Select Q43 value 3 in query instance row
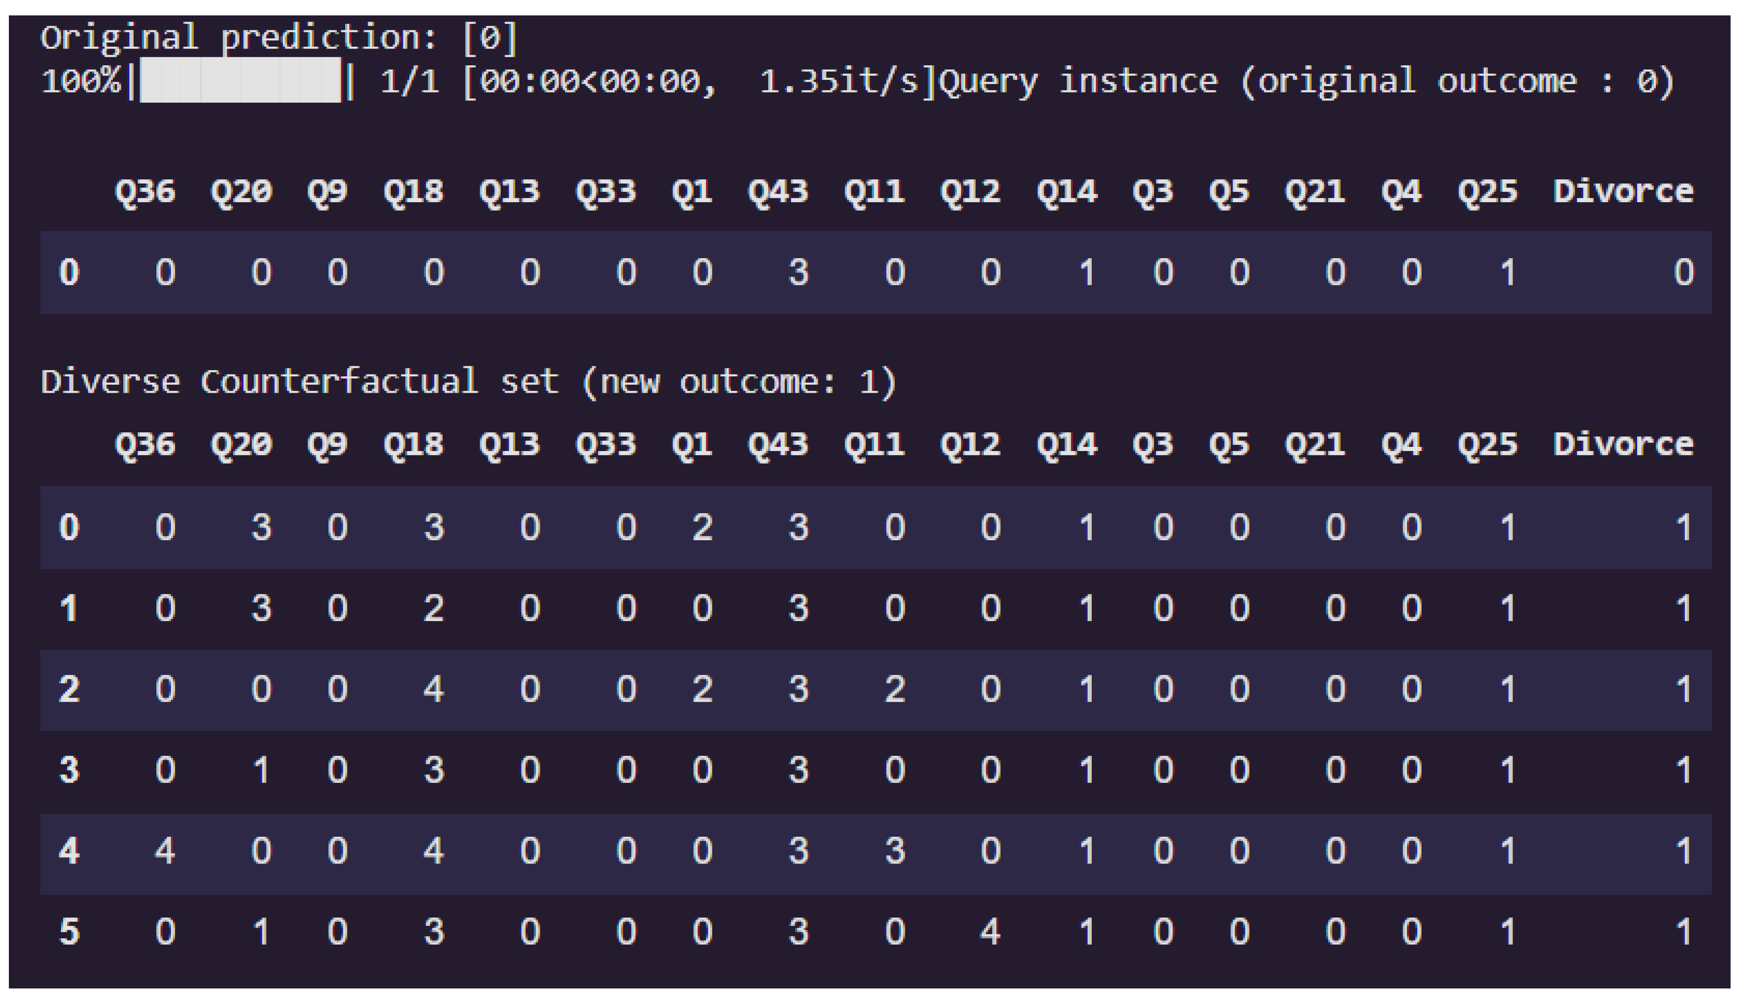The image size is (1746, 1002). (798, 273)
